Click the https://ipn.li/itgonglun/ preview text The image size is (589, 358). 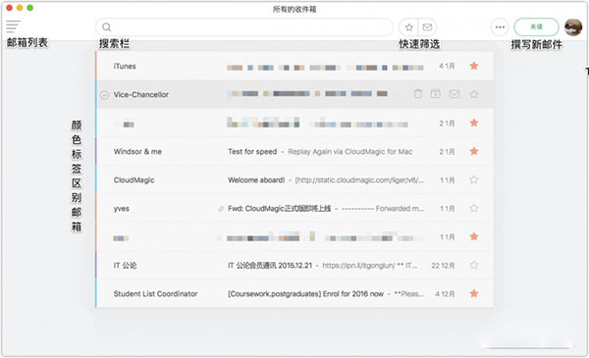(x=358, y=265)
